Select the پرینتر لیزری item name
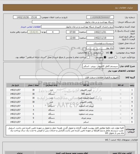 tap(86, 118)
